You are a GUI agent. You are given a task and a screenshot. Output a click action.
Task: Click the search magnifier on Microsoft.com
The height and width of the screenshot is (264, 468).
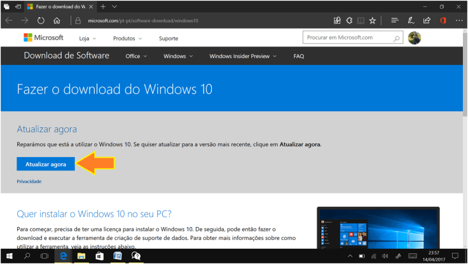pyautogui.click(x=396, y=38)
